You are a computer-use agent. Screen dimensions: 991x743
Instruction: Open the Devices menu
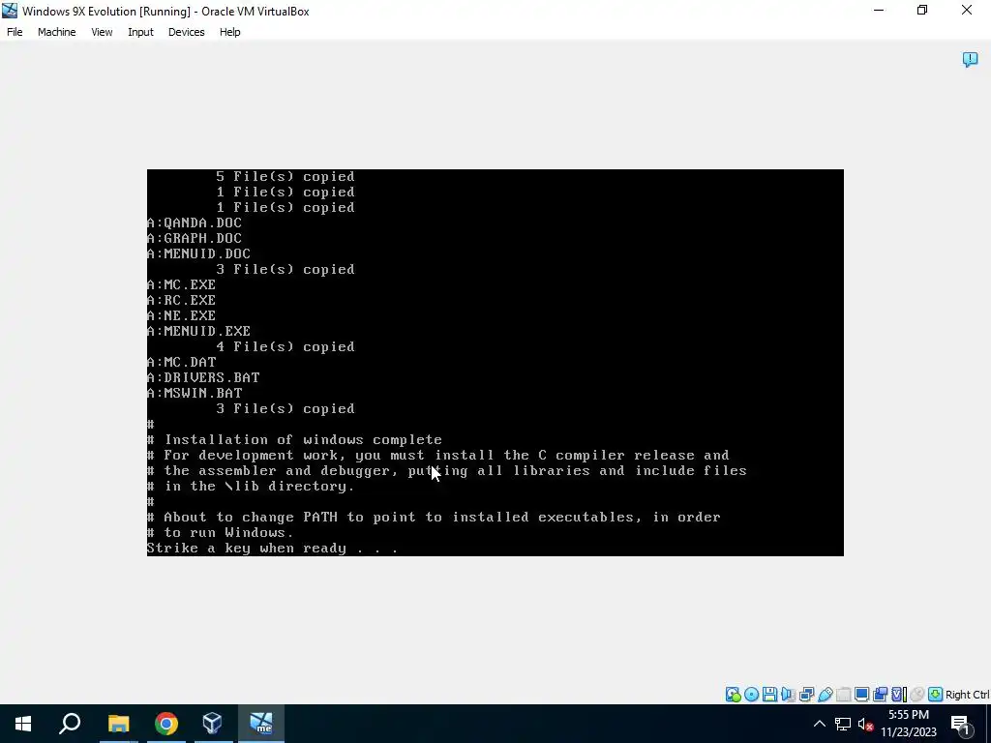point(186,32)
